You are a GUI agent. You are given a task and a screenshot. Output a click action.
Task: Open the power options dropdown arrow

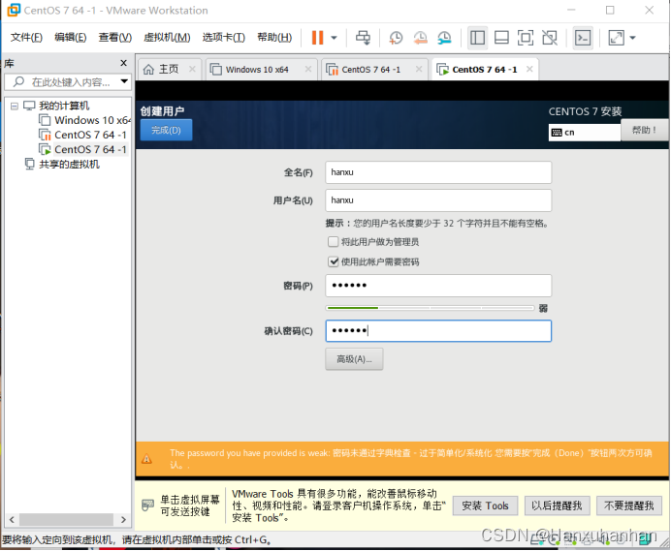335,38
